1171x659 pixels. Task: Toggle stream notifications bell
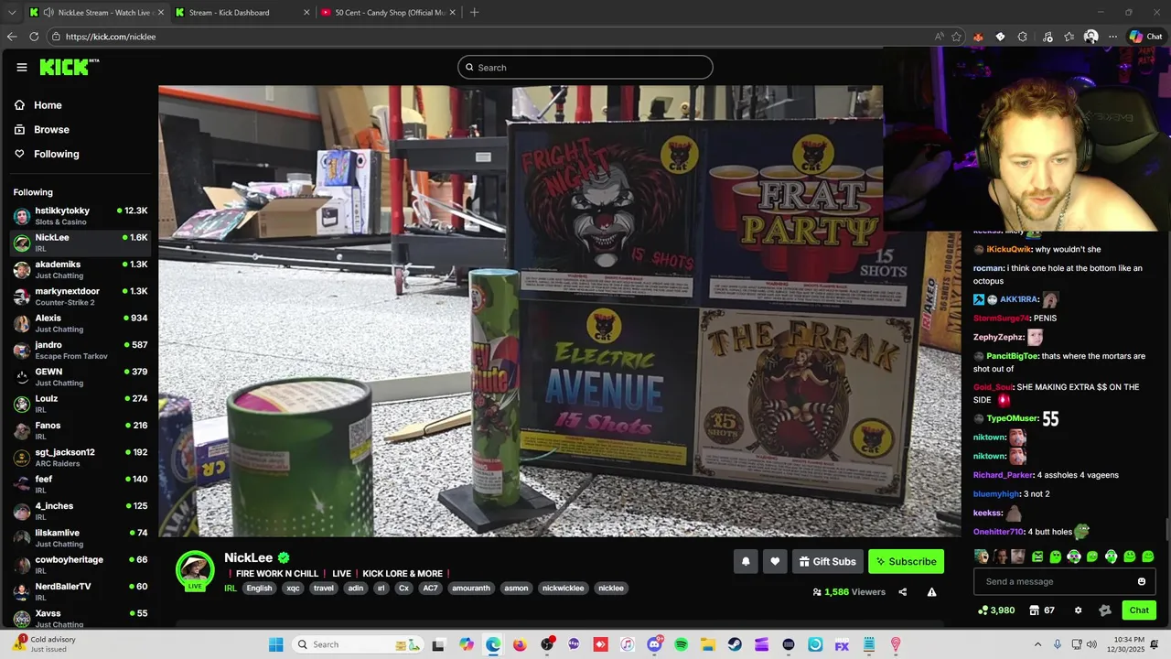pyautogui.click(x=746, y=561)
